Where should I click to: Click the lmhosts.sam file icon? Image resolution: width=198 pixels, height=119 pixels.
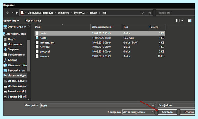37,43
